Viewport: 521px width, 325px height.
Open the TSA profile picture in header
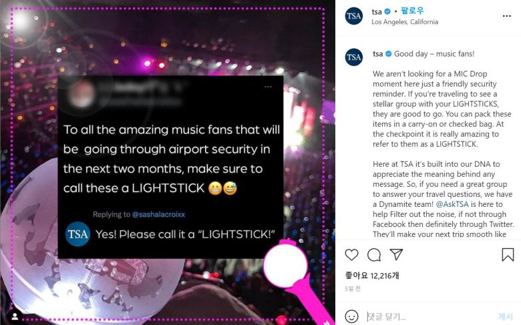pyautogui.click(x=354, y=16)
